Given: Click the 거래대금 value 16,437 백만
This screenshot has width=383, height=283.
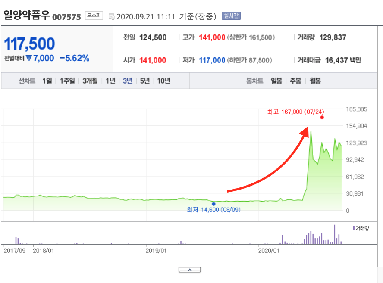Looking at the screenshot, I should coord(343,60).
